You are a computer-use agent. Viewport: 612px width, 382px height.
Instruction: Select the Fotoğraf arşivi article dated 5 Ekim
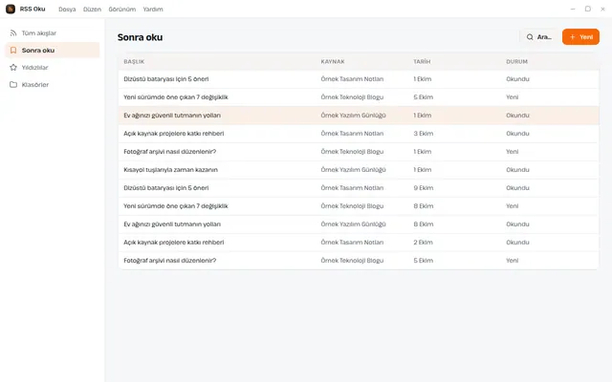coord(359,261)
